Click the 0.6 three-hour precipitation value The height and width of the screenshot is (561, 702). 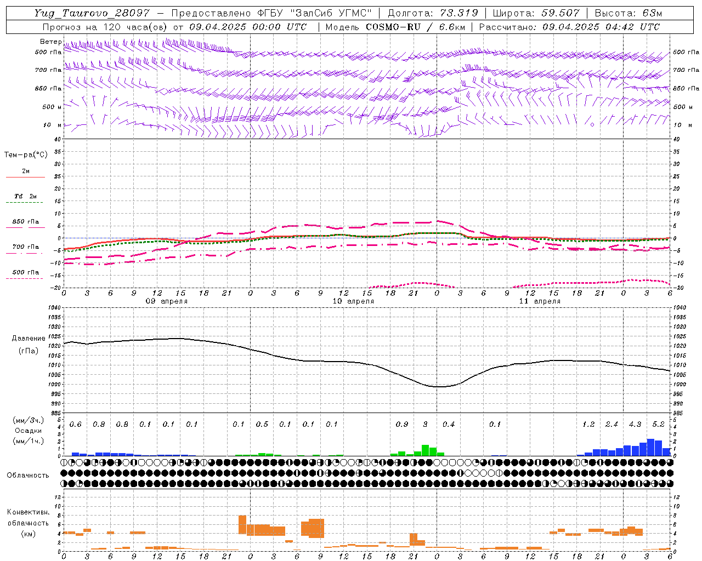[76, 425]
